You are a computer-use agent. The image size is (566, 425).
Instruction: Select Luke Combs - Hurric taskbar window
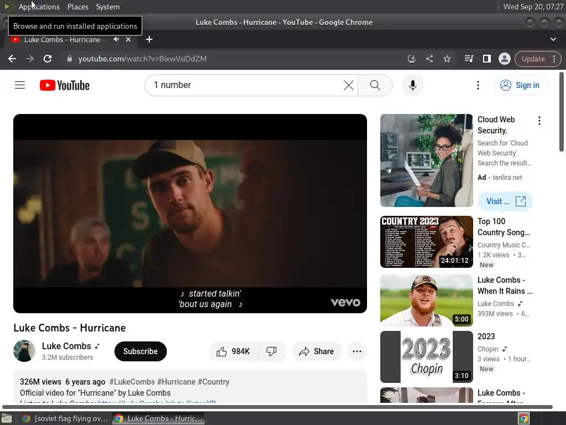pos(159,418)
